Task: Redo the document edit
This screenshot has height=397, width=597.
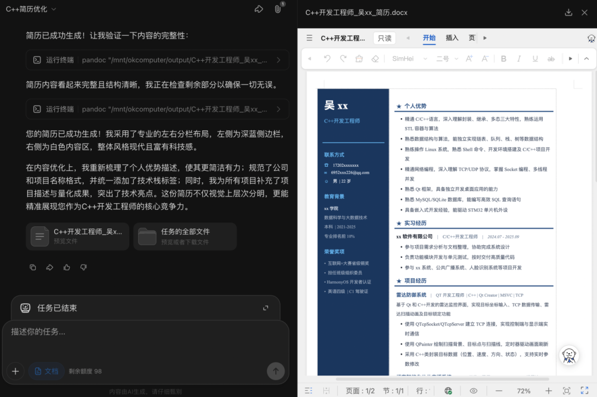Action: pyautogui.click(x=343, y=59)
